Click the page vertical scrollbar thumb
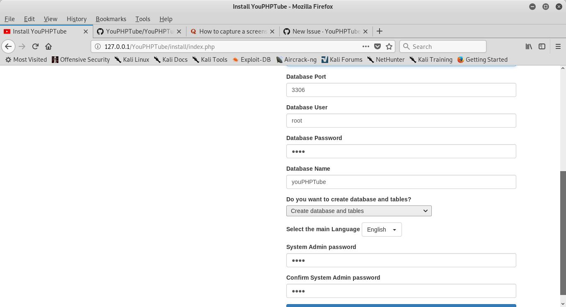 click(x=563, y=233)
